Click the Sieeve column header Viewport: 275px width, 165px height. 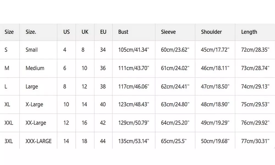click(168, 32)
